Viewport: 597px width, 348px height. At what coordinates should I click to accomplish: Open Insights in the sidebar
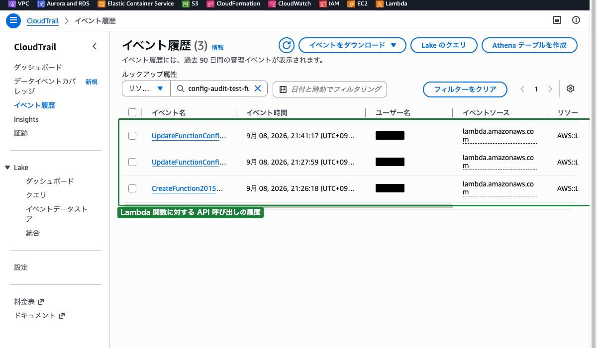point(26,119)
